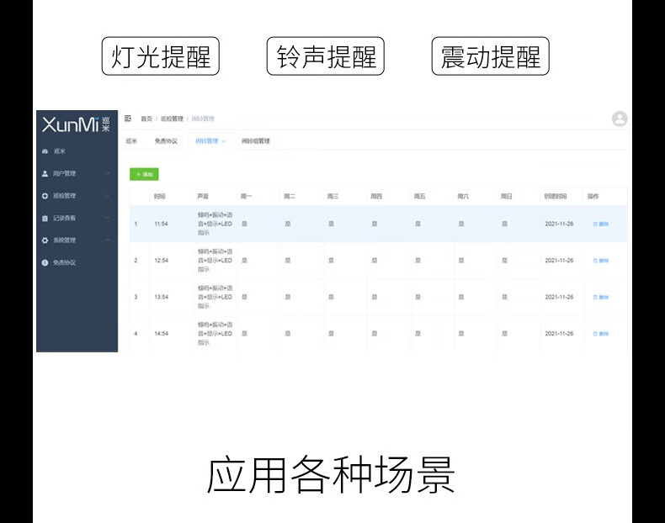The width and height of the screenshot is (665, 523).
Task: Delete the 14:54 alarm row
Action: tap(601, 334)
